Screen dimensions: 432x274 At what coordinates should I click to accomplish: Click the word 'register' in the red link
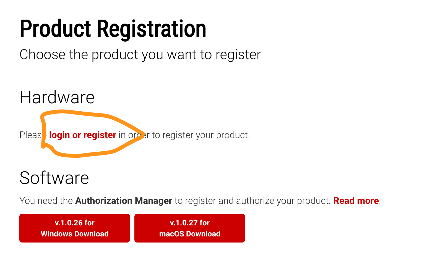pos(100,135)
